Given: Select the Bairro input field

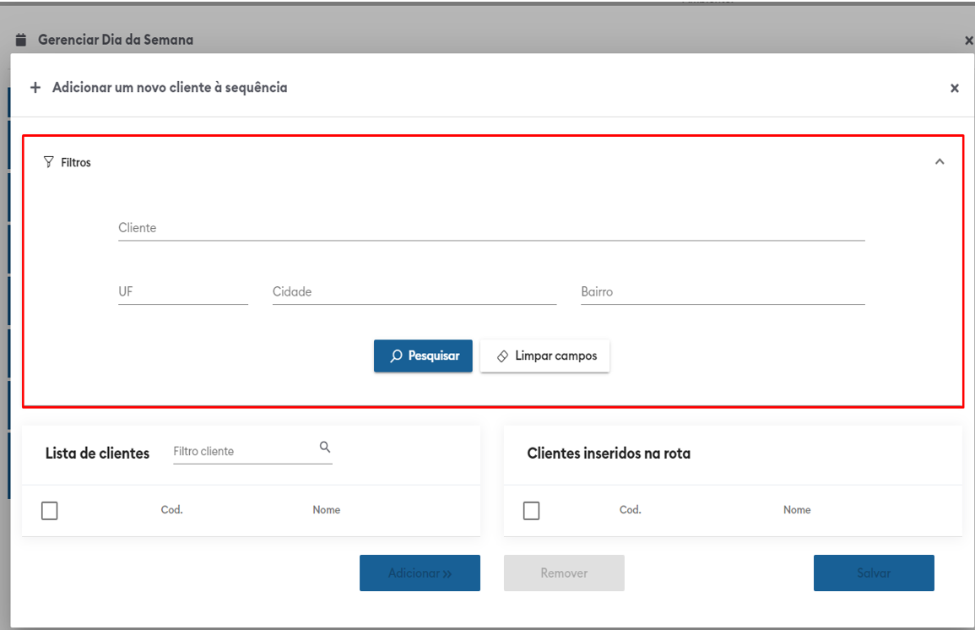Looking at the screenshot, I should (x=723, y=292).
